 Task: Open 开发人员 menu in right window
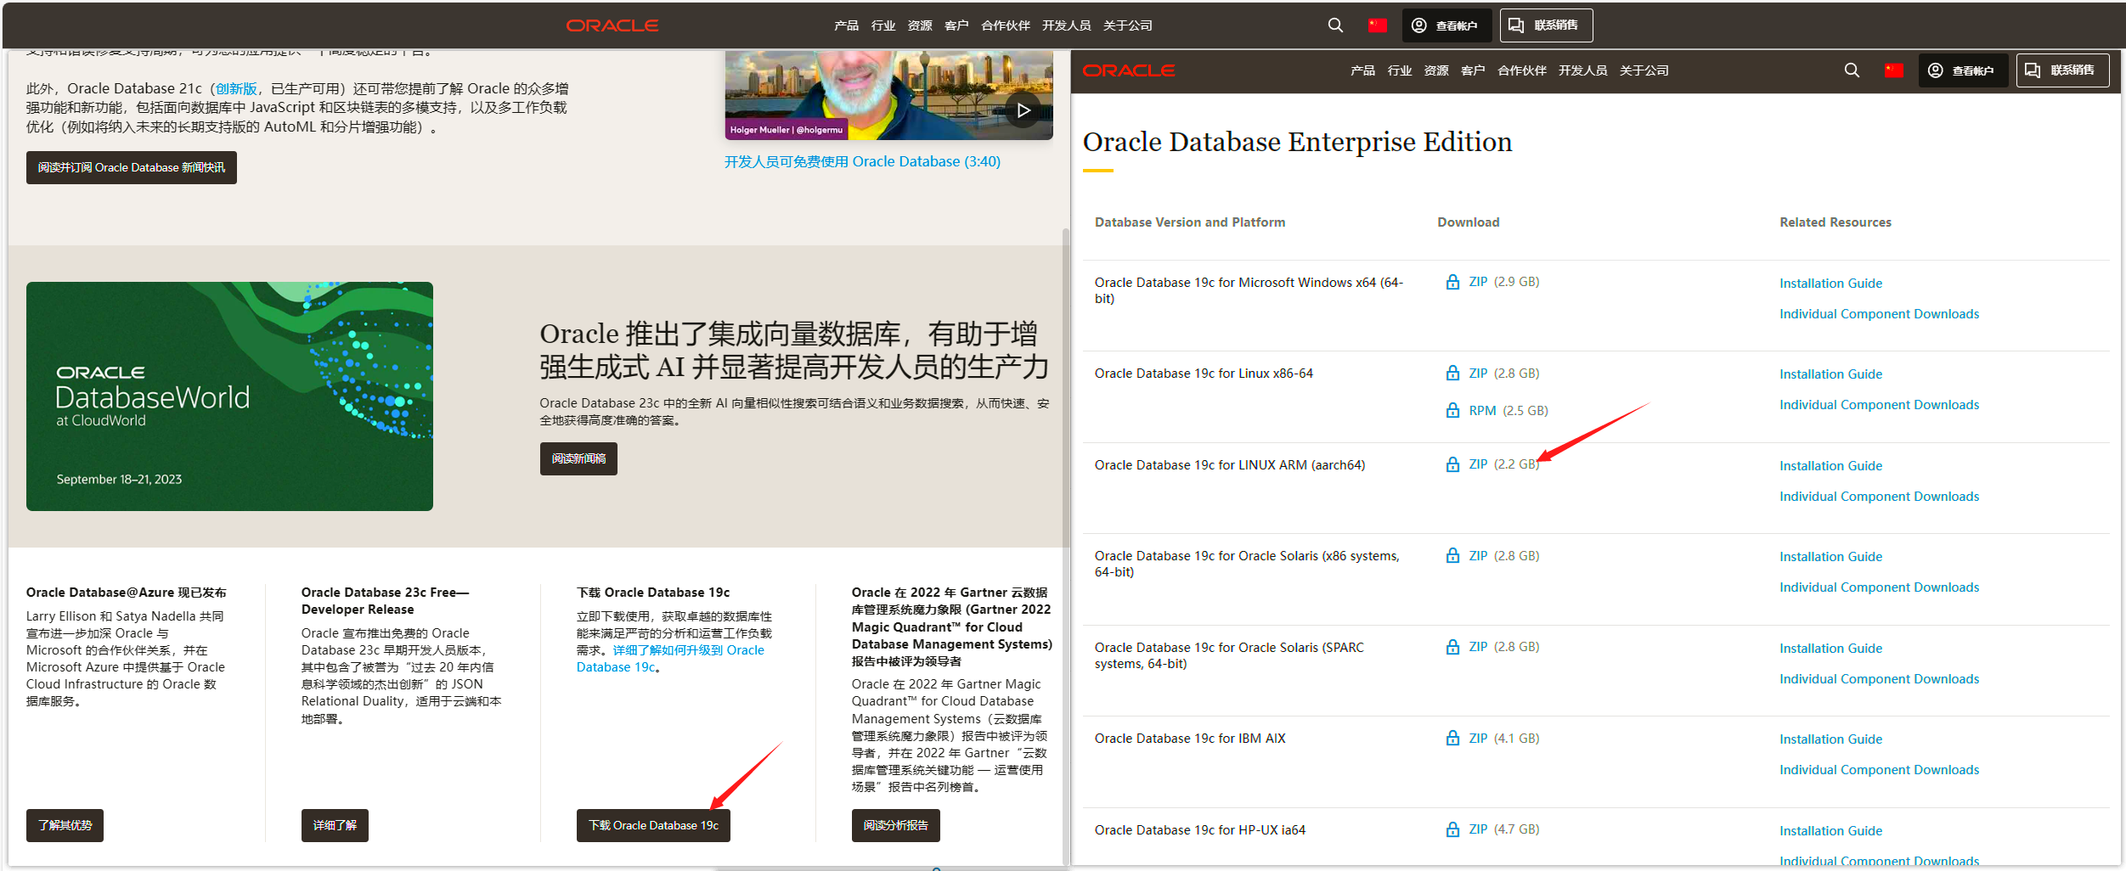point(1583,70)
